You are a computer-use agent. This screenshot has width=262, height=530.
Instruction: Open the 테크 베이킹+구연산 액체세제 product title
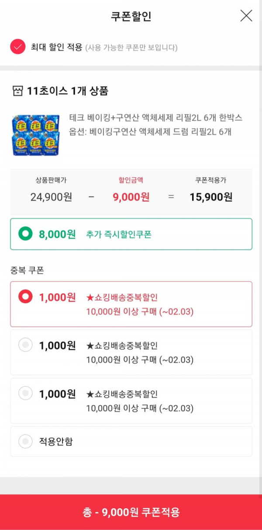coord(156,118)
